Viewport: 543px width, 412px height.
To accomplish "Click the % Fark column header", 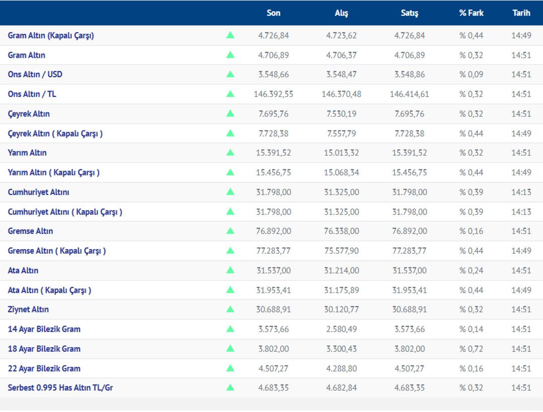I will tap(471, 13).
